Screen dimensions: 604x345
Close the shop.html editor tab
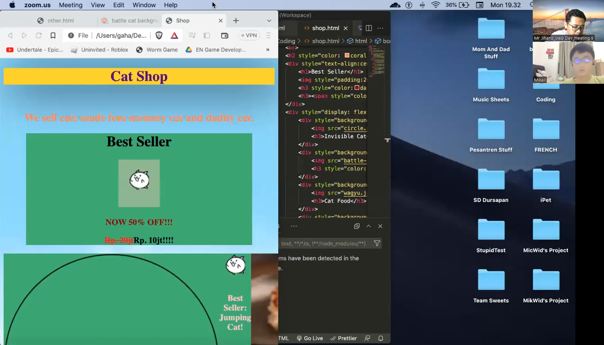[x=346, y=28]
